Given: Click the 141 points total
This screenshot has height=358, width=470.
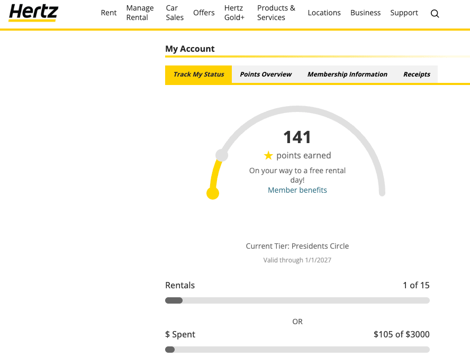Looking at the screenshot, I should pos(297,137).
